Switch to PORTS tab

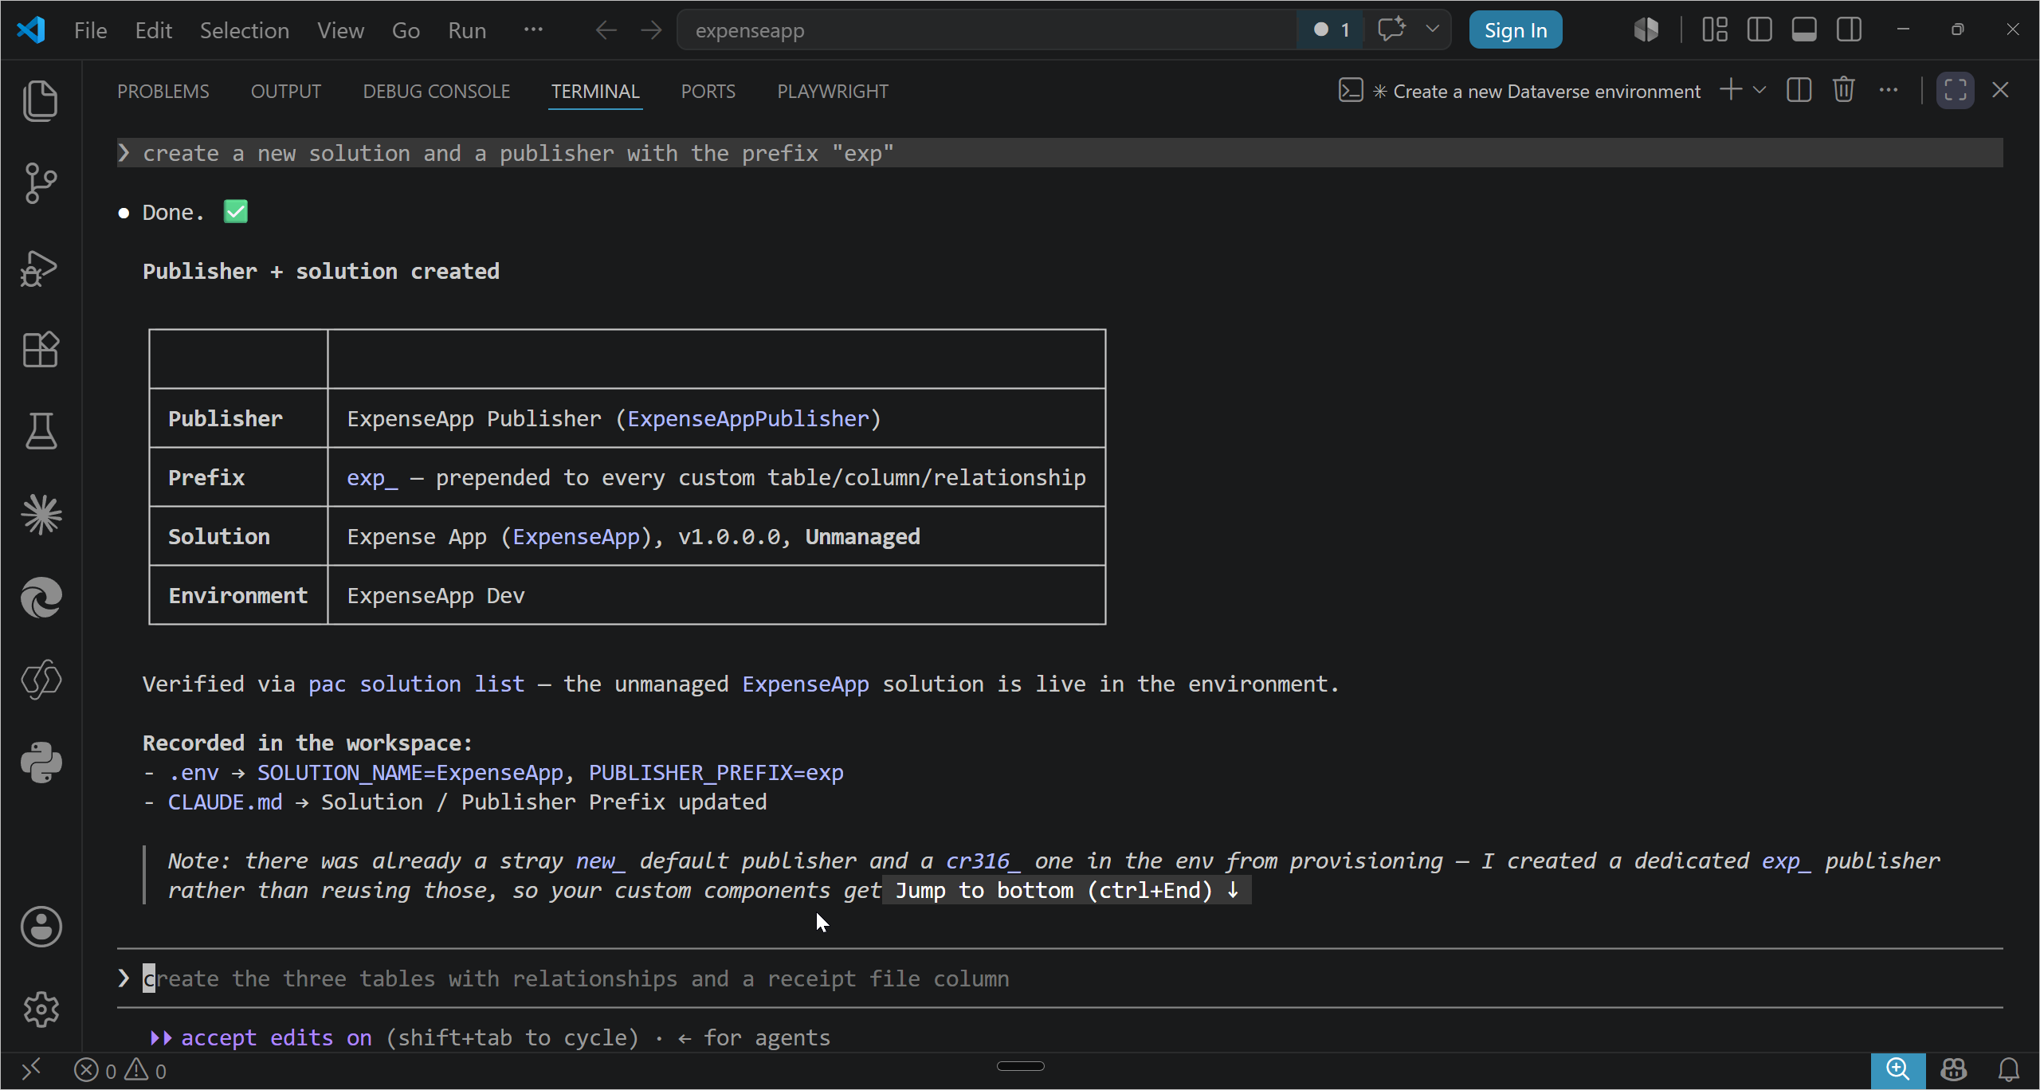click(x=708, y=92)
